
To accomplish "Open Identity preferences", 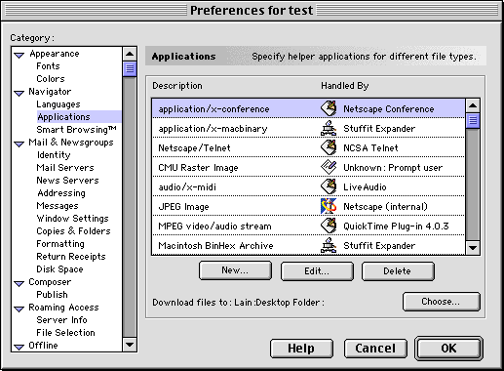I will [54, 155].
